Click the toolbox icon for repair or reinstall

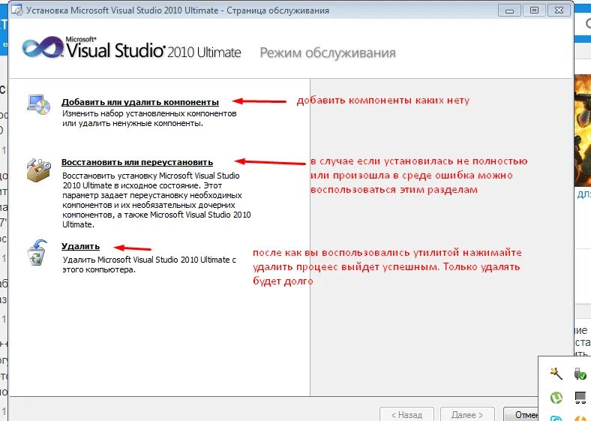click(x=39, y=170)
